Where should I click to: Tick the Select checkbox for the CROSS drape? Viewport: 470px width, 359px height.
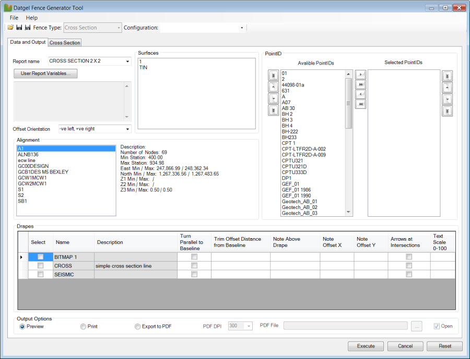40,266
